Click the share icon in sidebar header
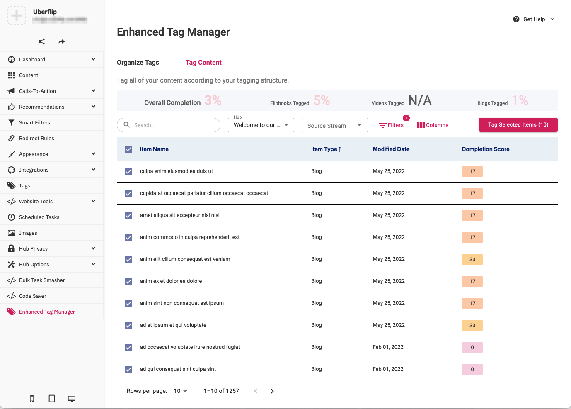This screenshot has width=571, height=409. (41, 41)
